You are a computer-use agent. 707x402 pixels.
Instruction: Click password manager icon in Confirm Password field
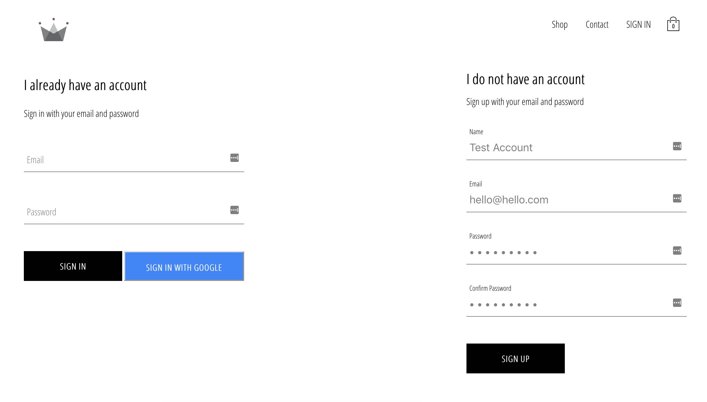click(x=677, y=303)
